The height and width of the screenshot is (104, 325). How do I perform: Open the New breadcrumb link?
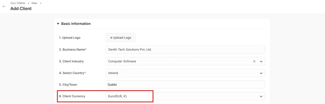[x=34, y=3]
